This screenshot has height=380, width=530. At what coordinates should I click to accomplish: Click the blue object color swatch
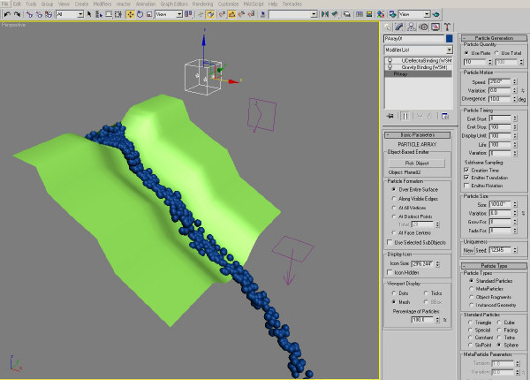(x=449, y=39)
